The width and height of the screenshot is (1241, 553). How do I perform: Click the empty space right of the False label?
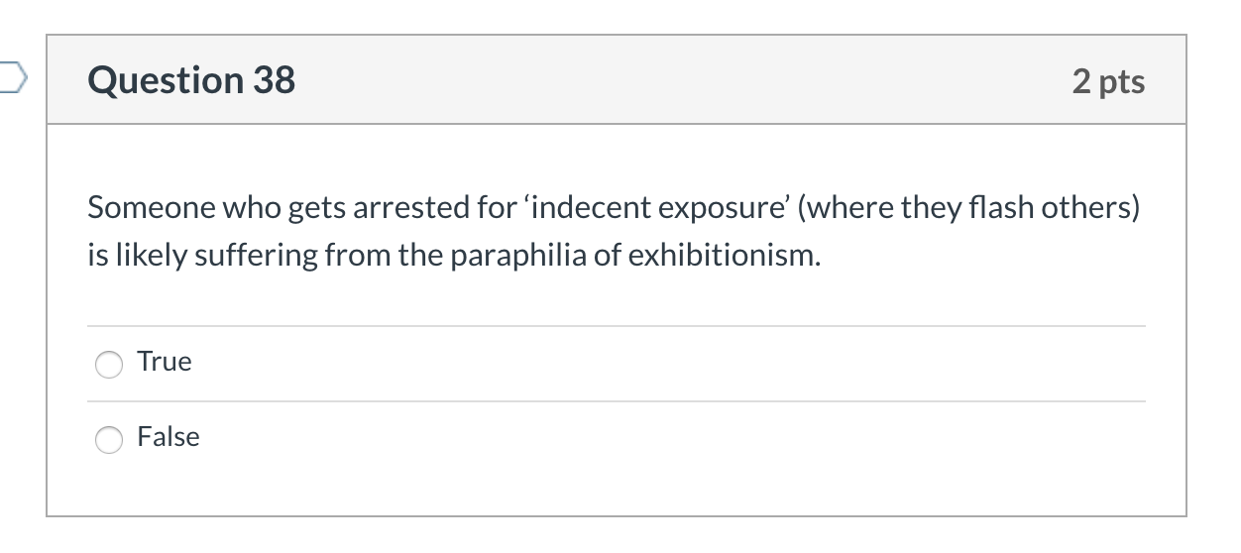(644, 438)
